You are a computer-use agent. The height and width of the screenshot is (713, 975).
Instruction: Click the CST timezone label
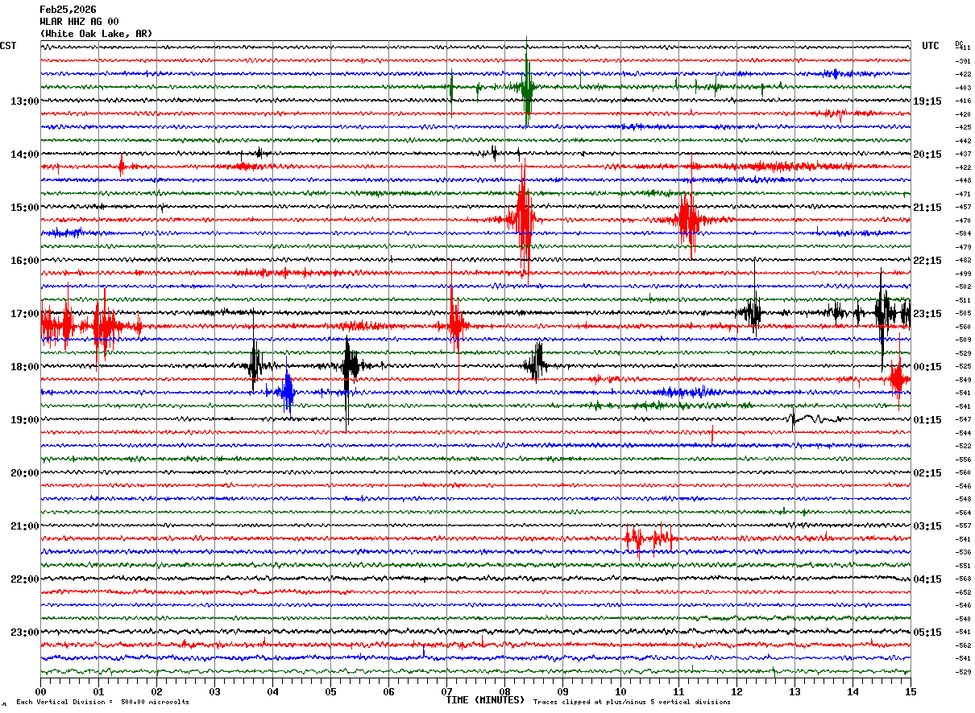click(x=8, y=46)
